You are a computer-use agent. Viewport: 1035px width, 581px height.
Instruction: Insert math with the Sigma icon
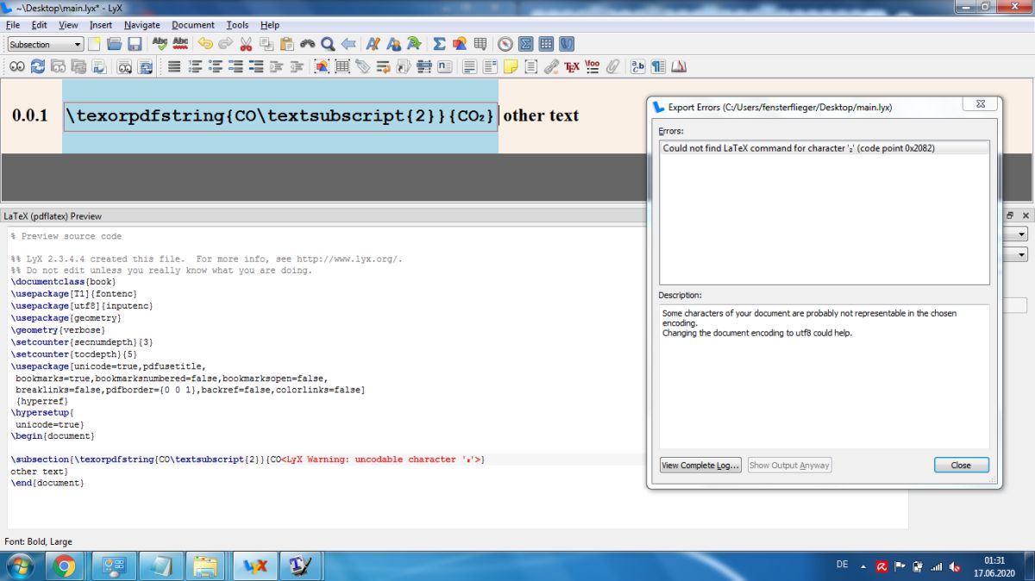439,44
